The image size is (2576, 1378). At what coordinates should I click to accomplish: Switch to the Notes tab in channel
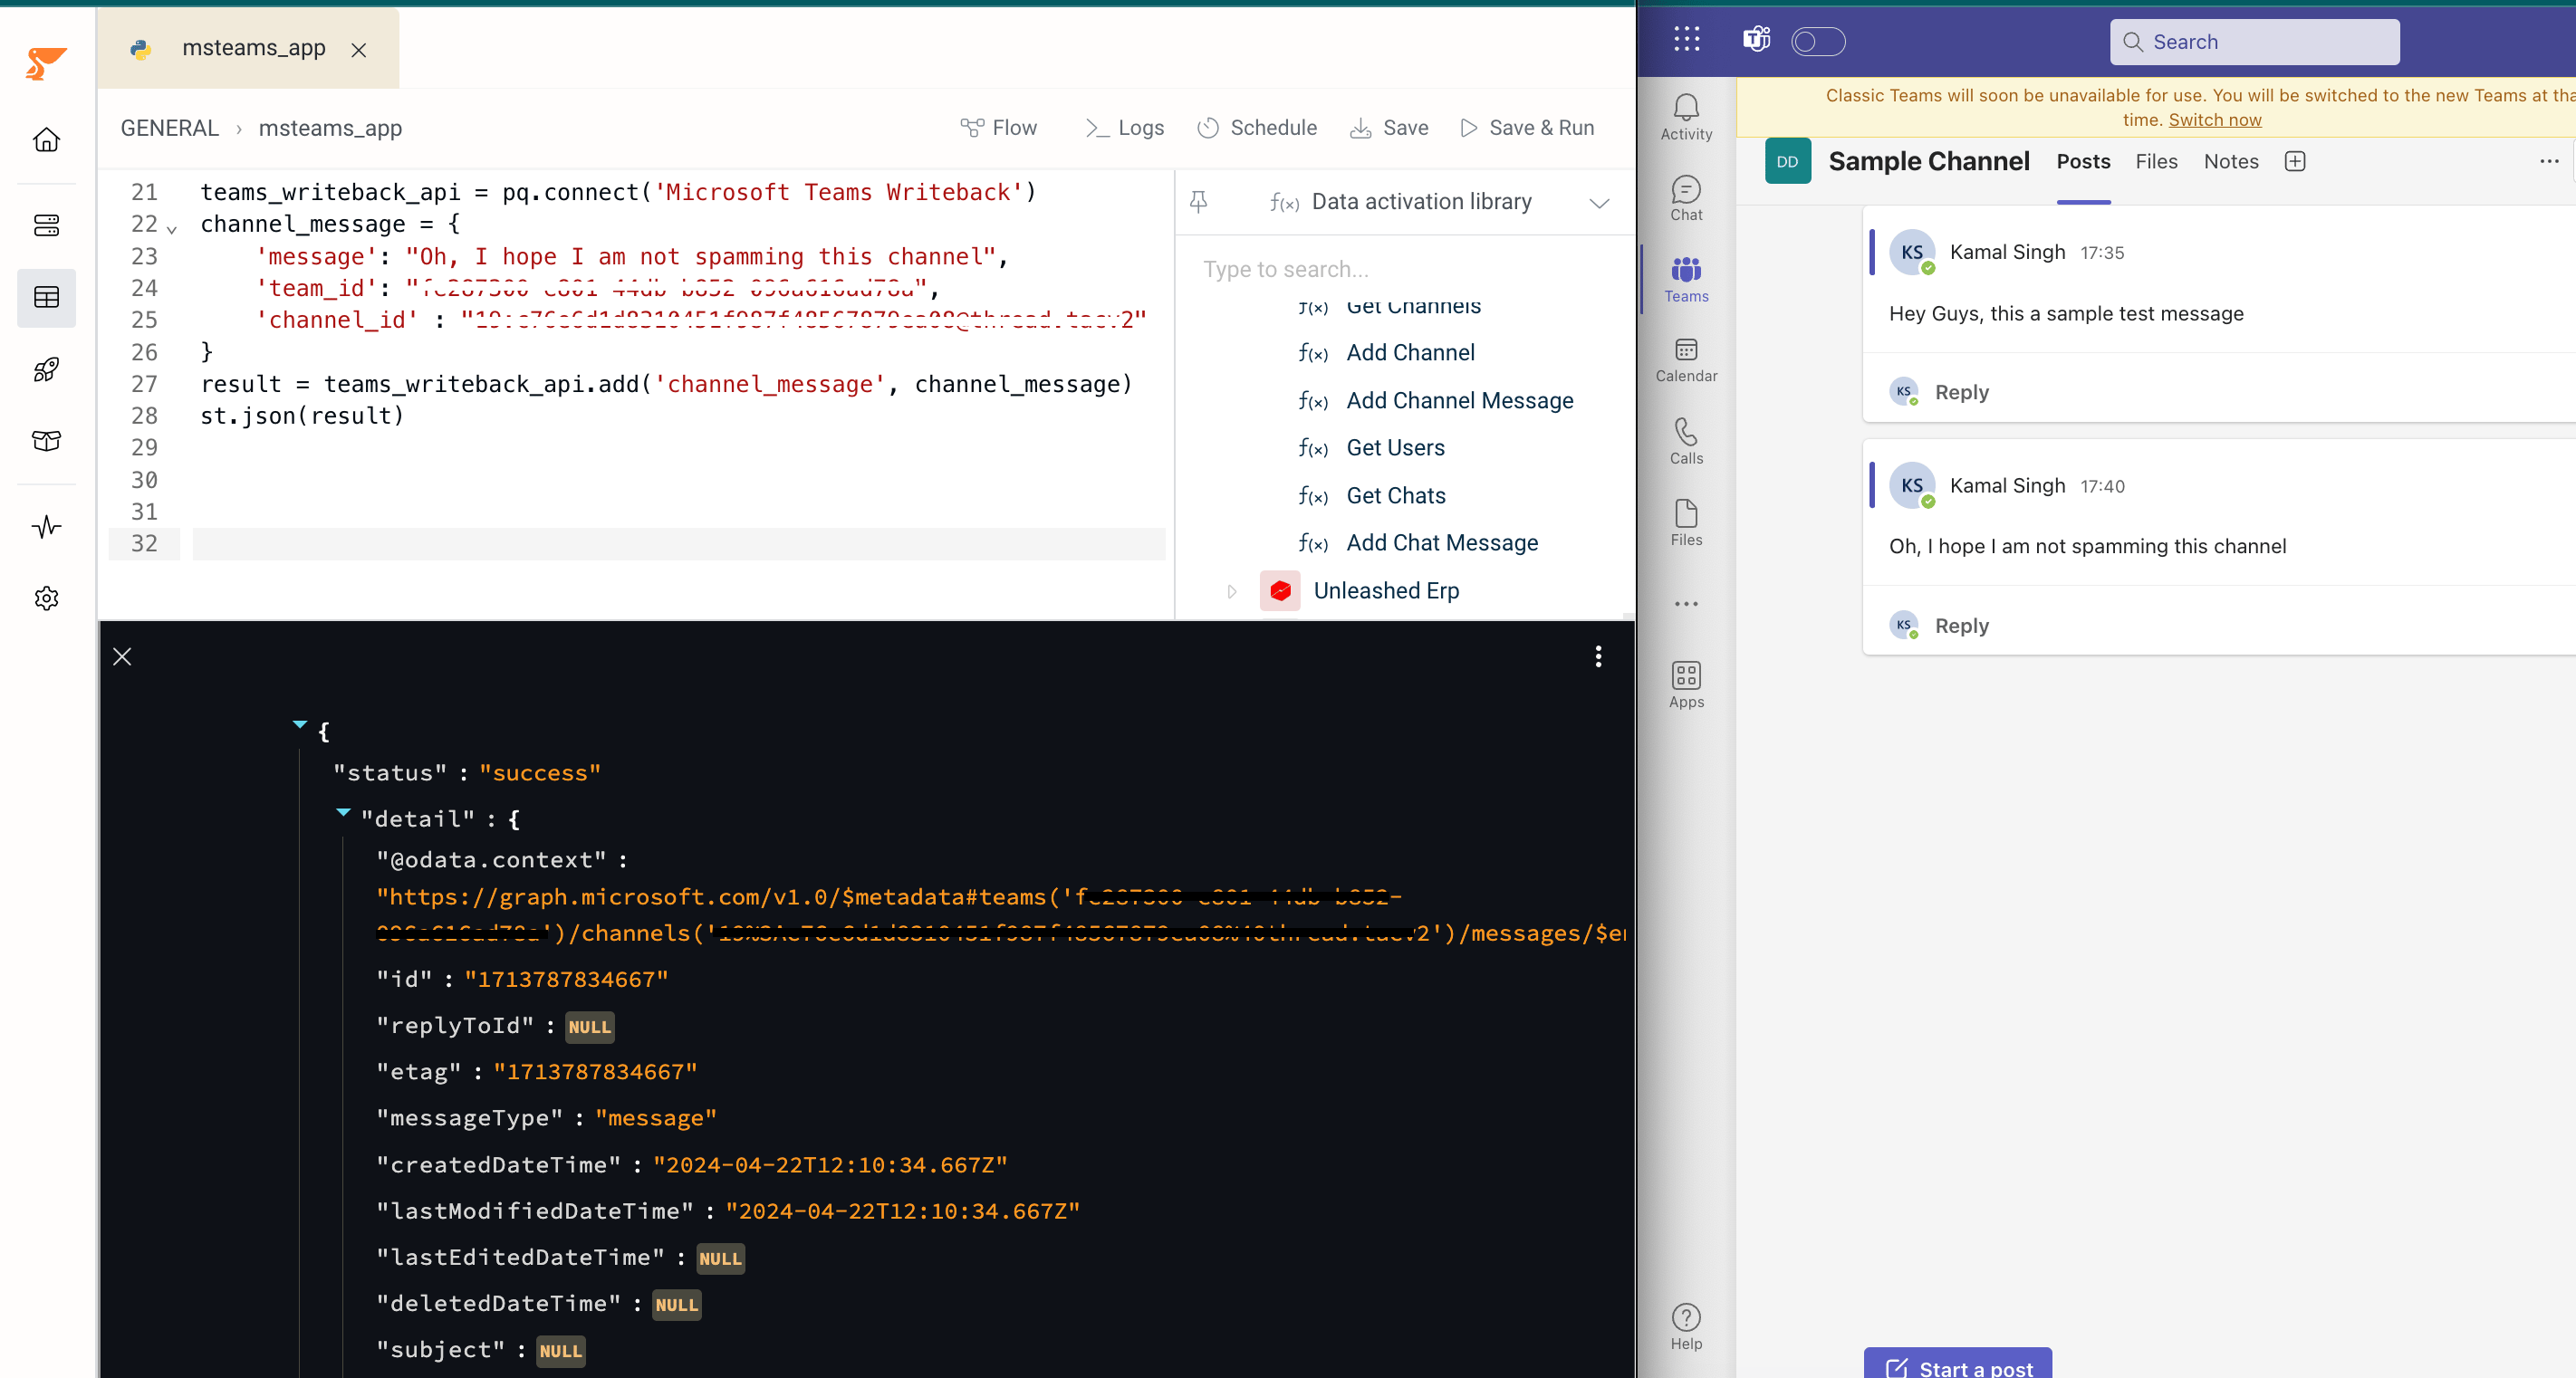[2231, 162]
